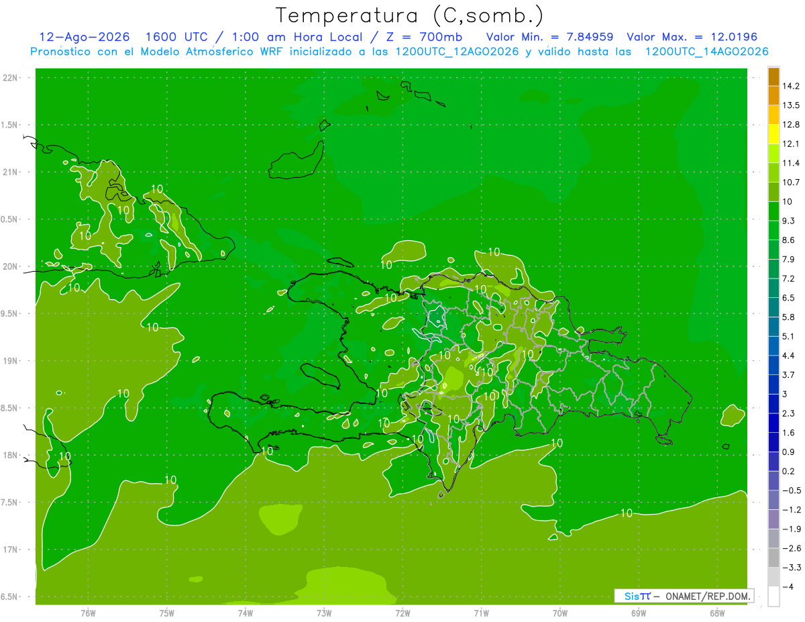
Task: Click the 18N latitude label
Action: pyautogui.click(x=11, y=455)
